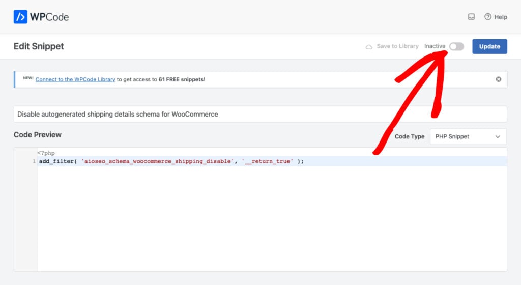Screen dimensions: 521x285
Task: Click the <?php opening tag line
Action: point(46,153)
